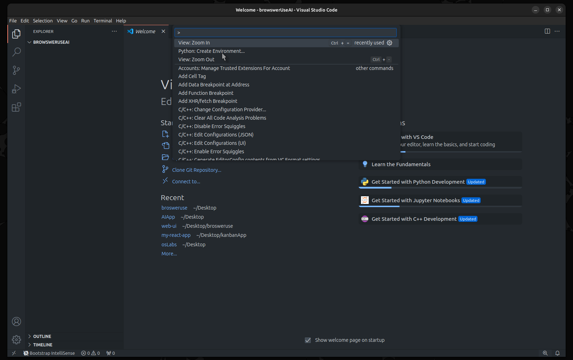Image resolution: width=573 pixels, height=360 pixels.
Task: Open the Edit menu
Action: click(x=25, y=21)
